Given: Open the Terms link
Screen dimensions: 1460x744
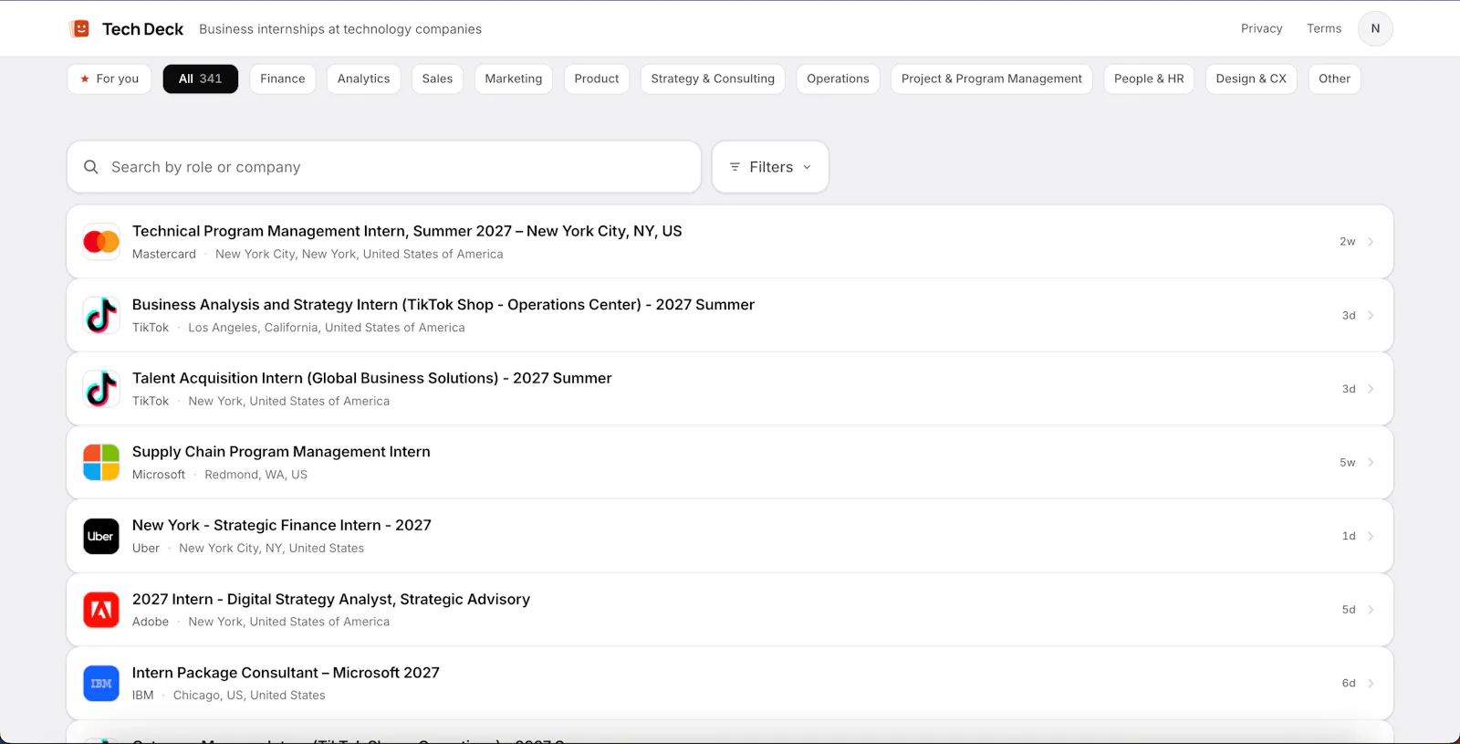Looking at the screenshot, I should pyautogui.click(x=1324, y=28).
